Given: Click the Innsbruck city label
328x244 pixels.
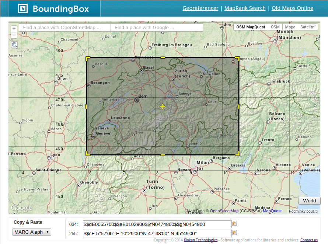Looking at the screenshot, I should [x=280, y=81].
